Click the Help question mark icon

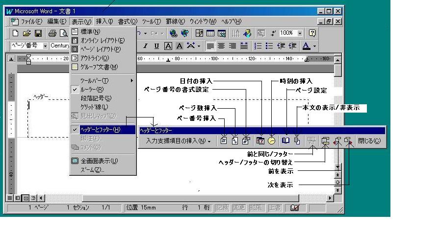(312, 33)
